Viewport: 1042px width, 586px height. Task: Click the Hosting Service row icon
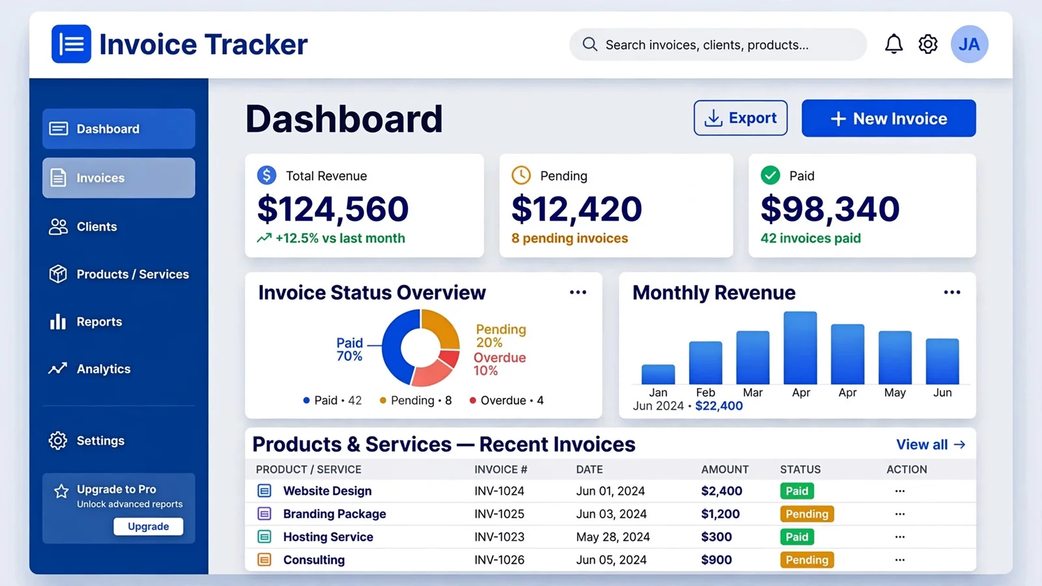(x=264, y=537)
